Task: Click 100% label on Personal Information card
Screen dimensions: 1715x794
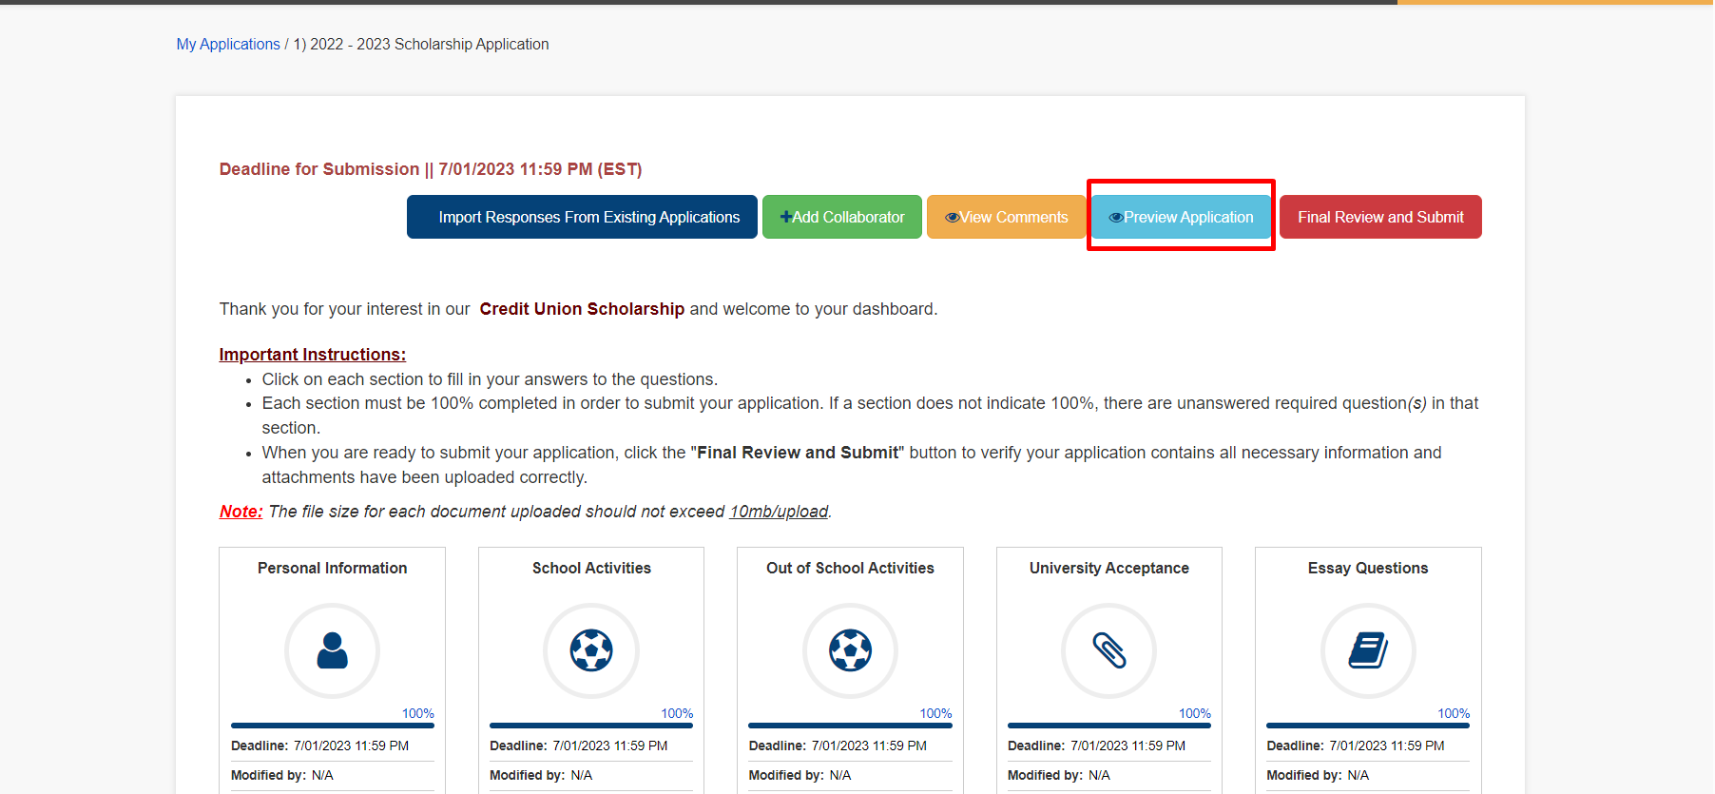Action: click(x=418, y=713)
